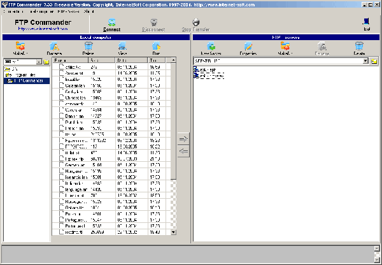The width and height of the screenshot is (382, 265).
Task: Select the FTP Commander folder in tree
Action: 25,81
